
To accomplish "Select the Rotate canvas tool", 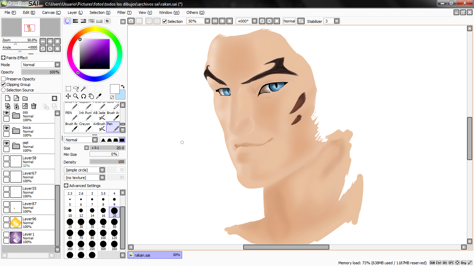I will coord(84,96).
